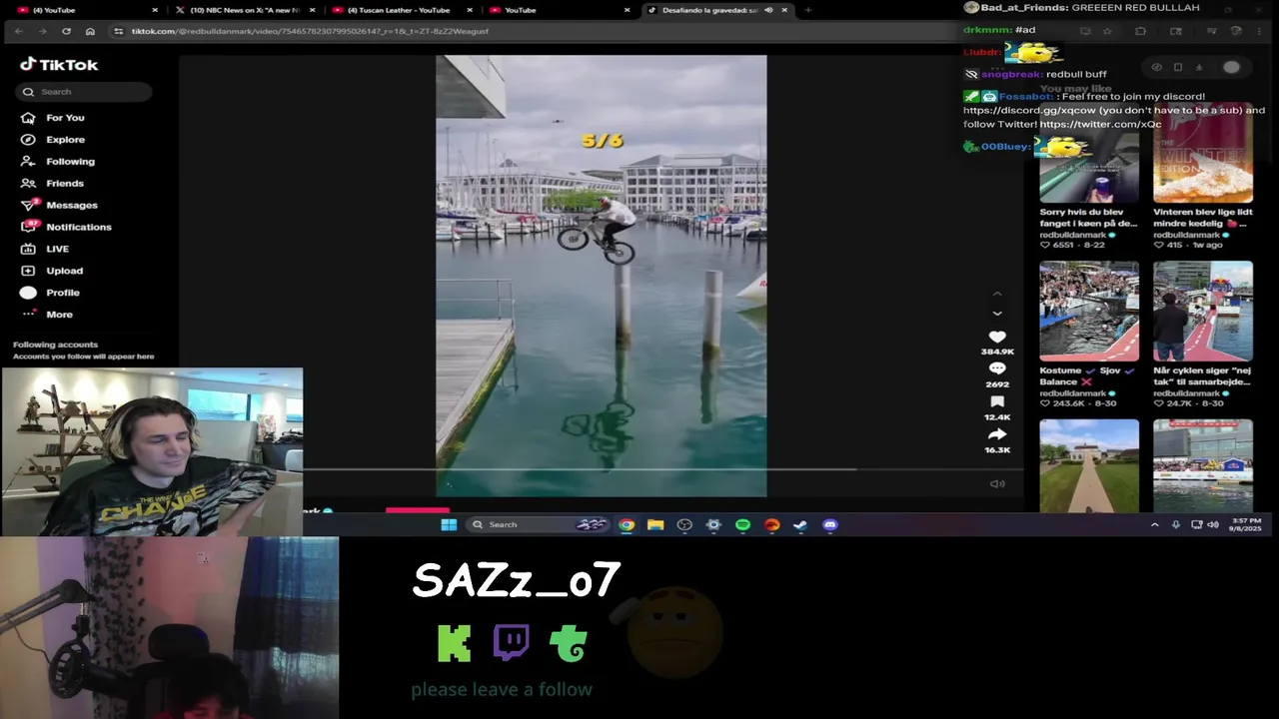Open the discord.gg/xqcow chat link
Image resolution: width=1279 pixels, height=719 pixels.
[x=1028, y=111]
